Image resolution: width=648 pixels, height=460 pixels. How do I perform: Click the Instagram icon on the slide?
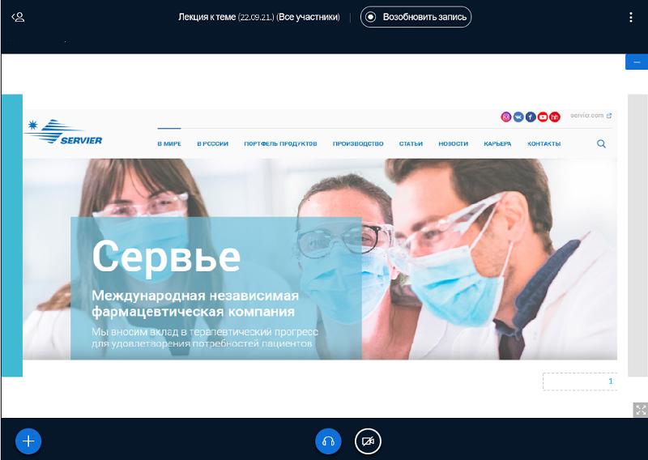[506, 117]
